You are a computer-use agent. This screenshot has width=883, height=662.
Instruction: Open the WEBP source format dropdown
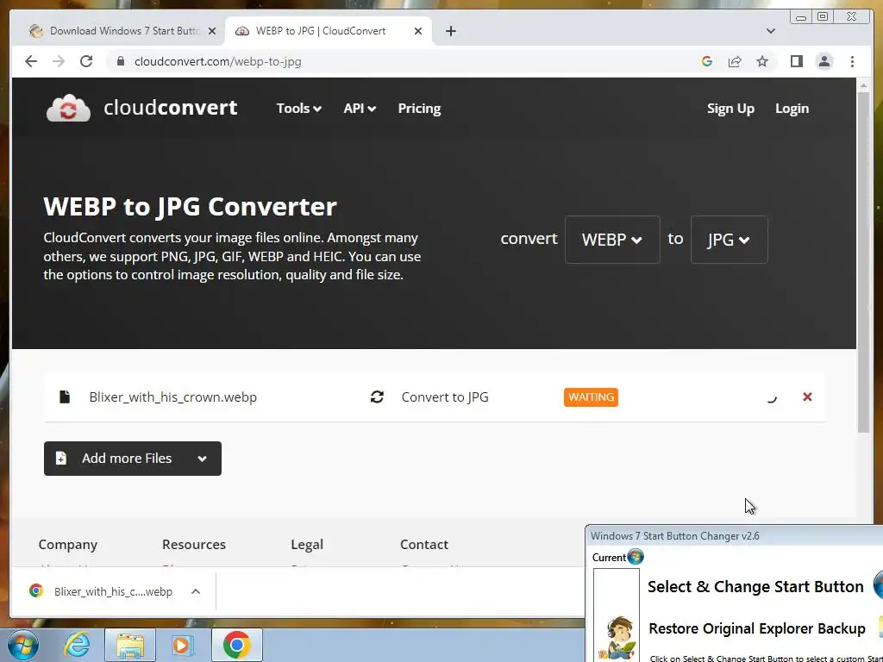612,240
